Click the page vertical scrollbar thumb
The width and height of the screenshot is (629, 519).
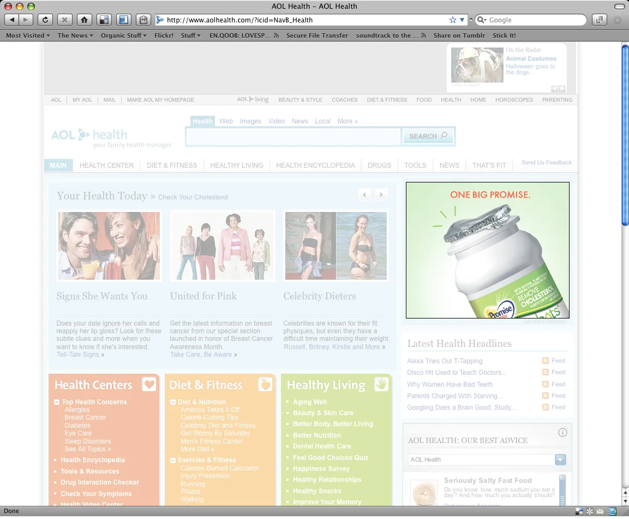tap(625, 135)
